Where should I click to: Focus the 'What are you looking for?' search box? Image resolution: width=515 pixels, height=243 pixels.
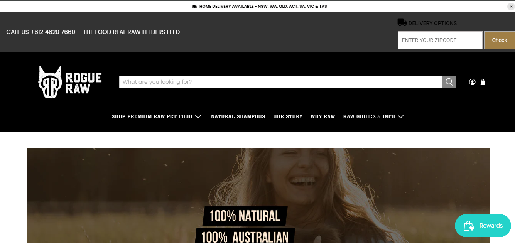point(280,82)
